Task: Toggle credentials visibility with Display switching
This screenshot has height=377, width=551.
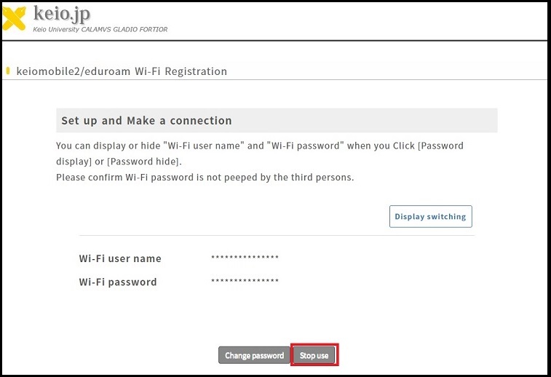Action: (x=431, y=216)
